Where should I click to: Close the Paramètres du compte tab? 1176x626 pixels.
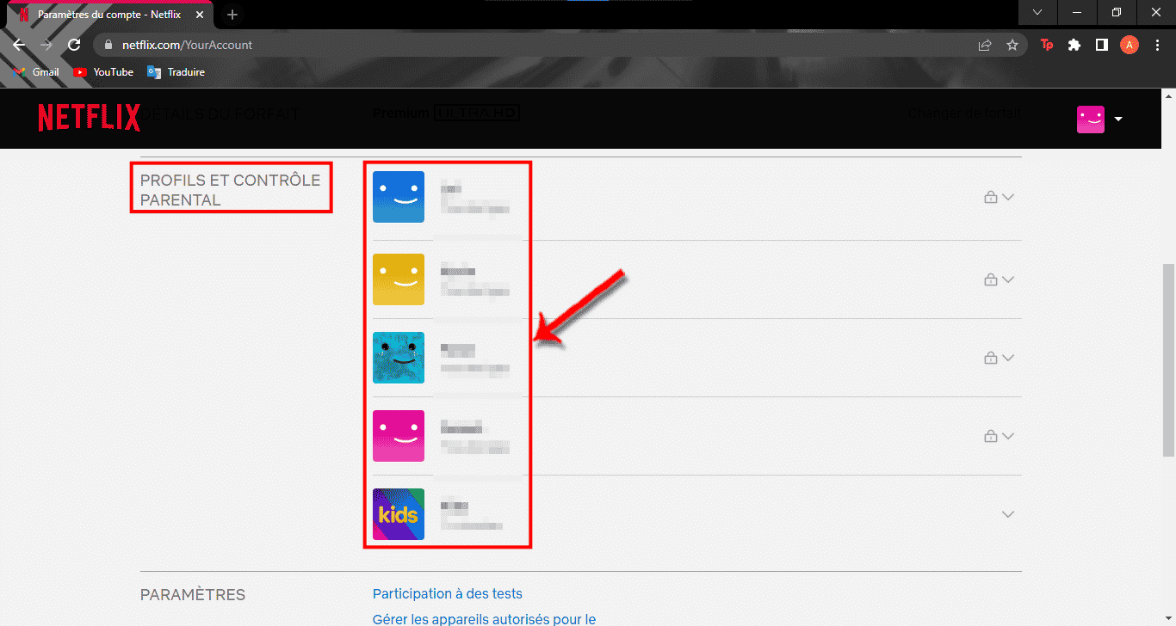[x=201, y=15]
